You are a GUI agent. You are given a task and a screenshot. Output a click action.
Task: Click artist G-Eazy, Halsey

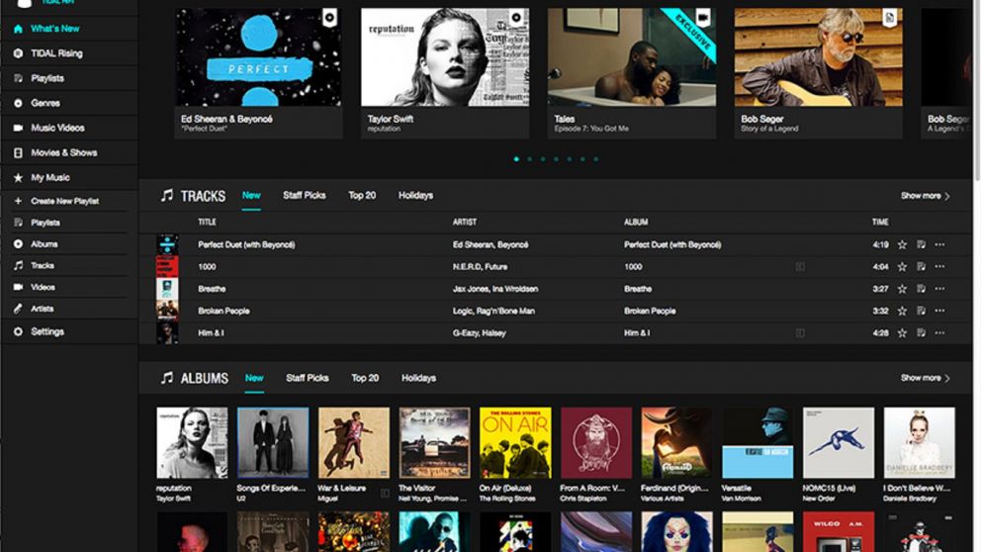[480, 333]
